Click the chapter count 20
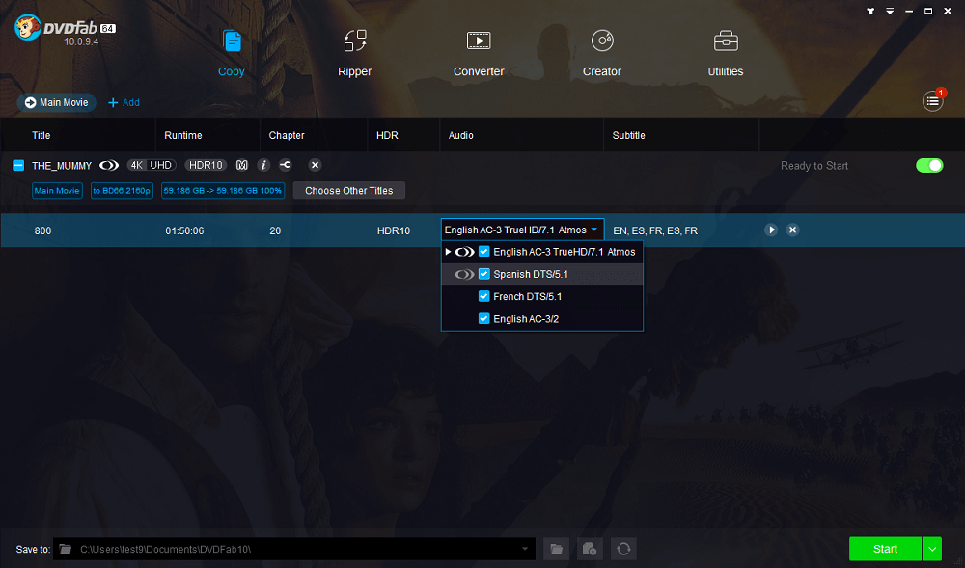This screenshot has height=568, width=965. 275,231
